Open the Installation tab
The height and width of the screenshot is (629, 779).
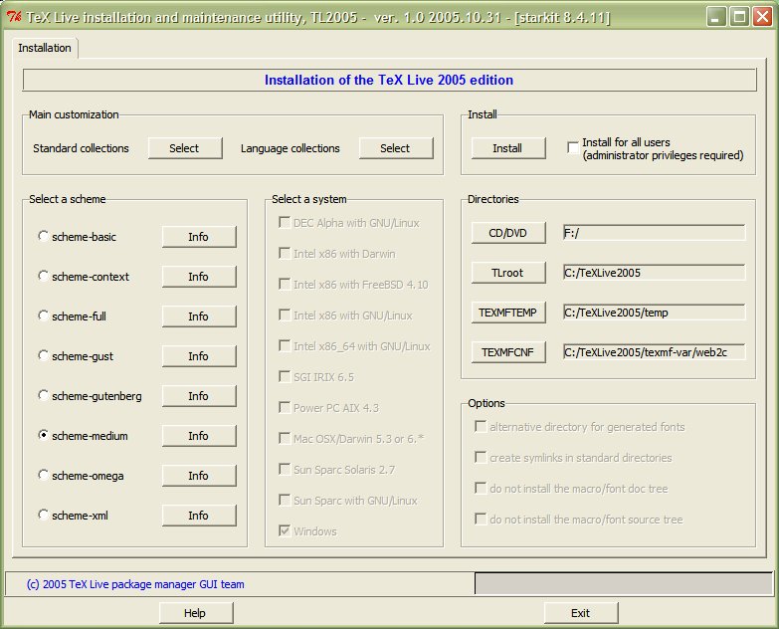(45, 48)
